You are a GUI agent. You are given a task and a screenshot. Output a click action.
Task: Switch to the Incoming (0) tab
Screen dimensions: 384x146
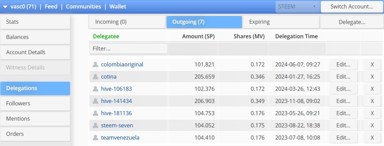[x=127, y=22]
